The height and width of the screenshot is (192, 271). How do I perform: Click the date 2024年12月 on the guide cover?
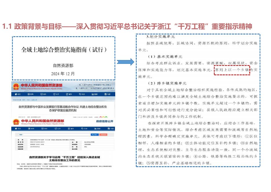click(x=63, y=74)
